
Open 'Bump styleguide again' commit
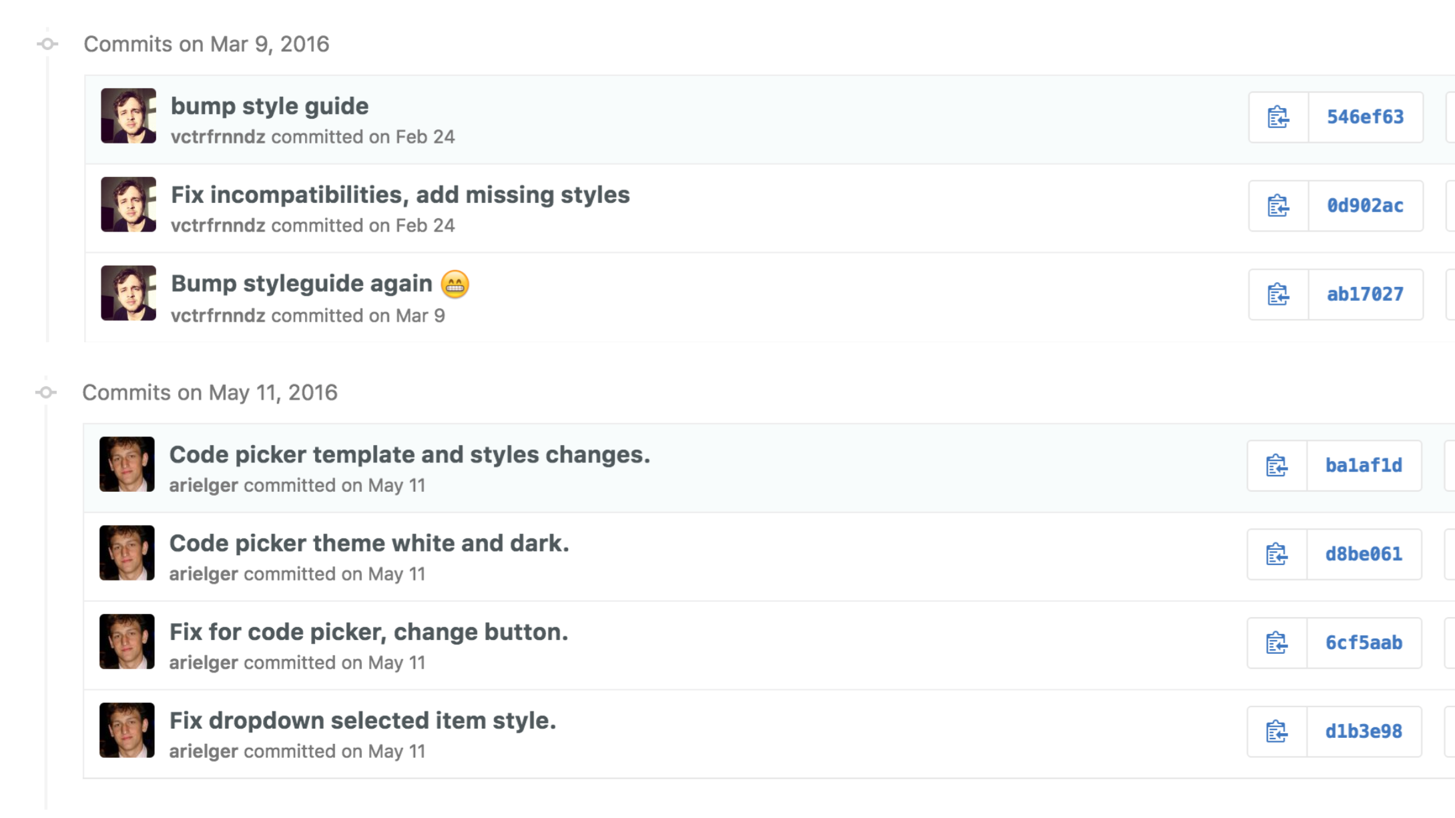point(302,284)
